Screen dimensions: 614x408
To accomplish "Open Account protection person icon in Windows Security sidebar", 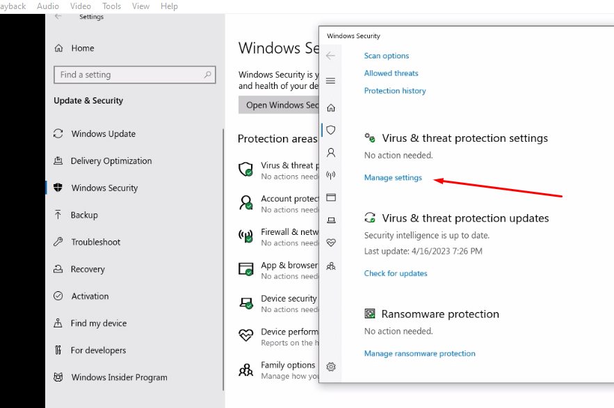I will (331, 152).
